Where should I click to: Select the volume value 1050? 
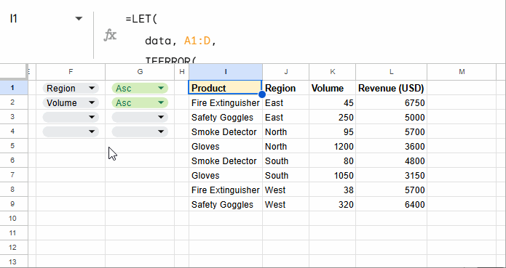(333, 175)
